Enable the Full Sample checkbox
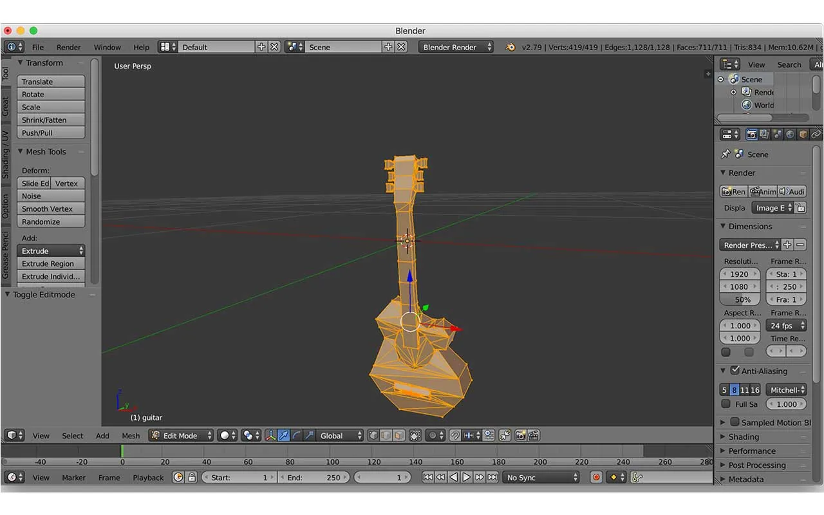 click(x=726, y=404)
